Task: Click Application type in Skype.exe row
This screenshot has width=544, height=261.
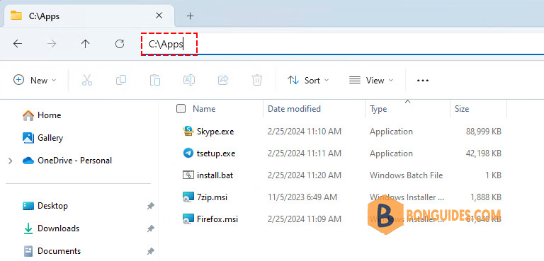Action: (x=391, y=132)
